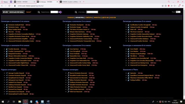This screenshot has width=185, height=104.
Task: Open the RU language dropdown
Action: click(178, 12)
